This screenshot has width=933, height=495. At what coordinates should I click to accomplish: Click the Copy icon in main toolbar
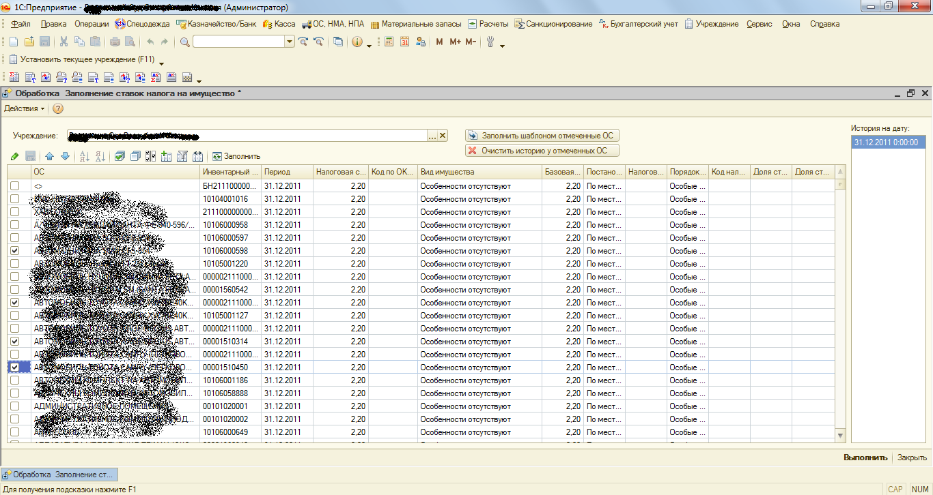point(79,42)
